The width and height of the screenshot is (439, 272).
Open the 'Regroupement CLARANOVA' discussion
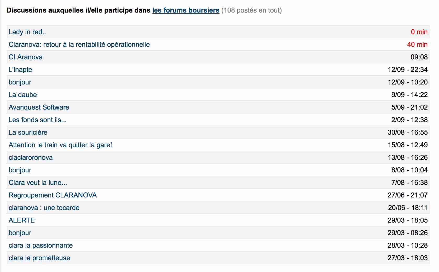coord(53,195)
